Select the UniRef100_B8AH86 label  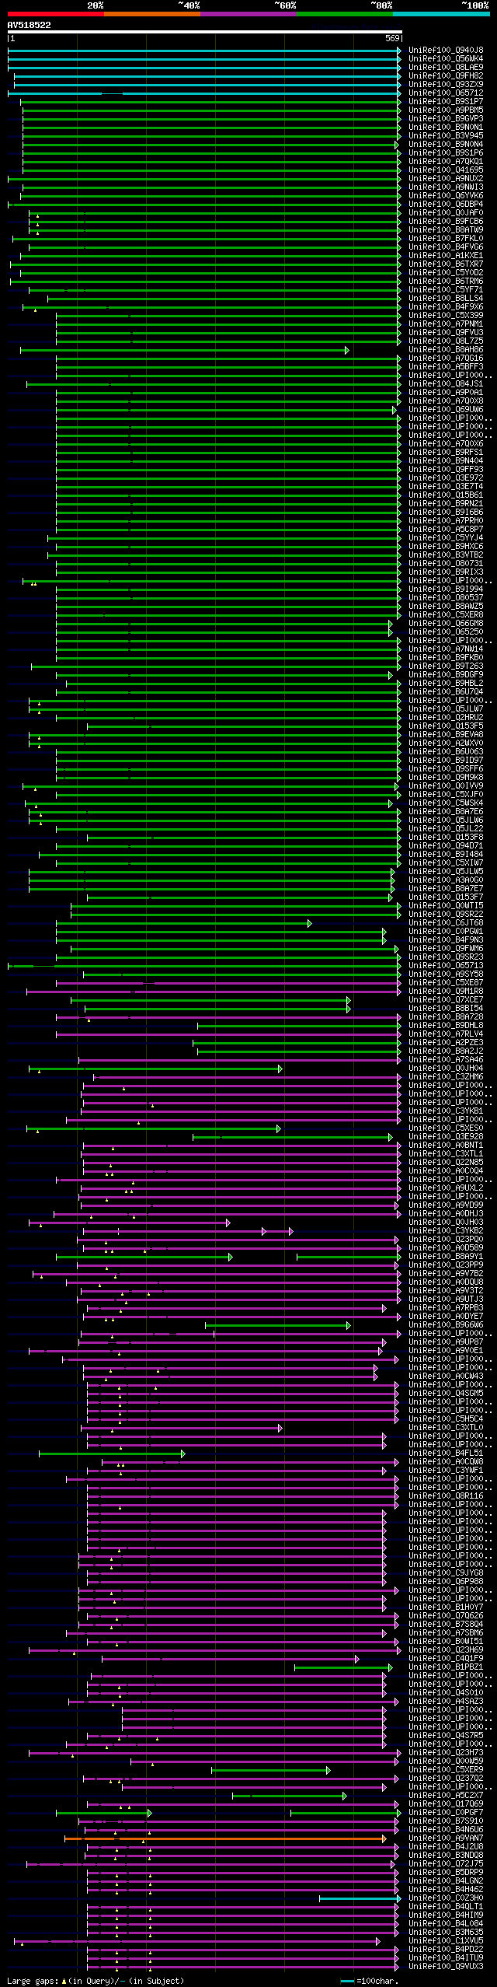point(446,350)
